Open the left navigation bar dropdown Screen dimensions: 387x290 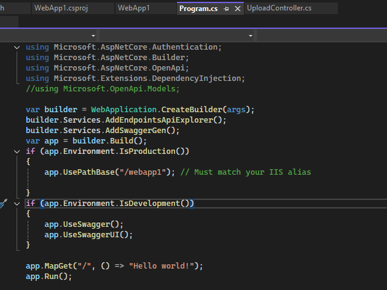[x=93, y=36]
